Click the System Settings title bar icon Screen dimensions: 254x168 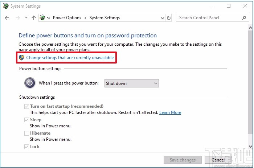coord(5,6)
